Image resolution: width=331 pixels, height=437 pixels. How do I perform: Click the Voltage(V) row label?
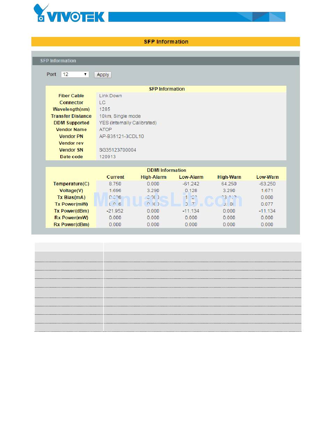pyautogui.click(x=71, y=191)
